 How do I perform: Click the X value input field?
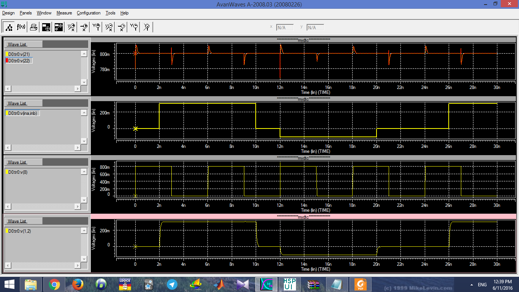tap(285, 27)
